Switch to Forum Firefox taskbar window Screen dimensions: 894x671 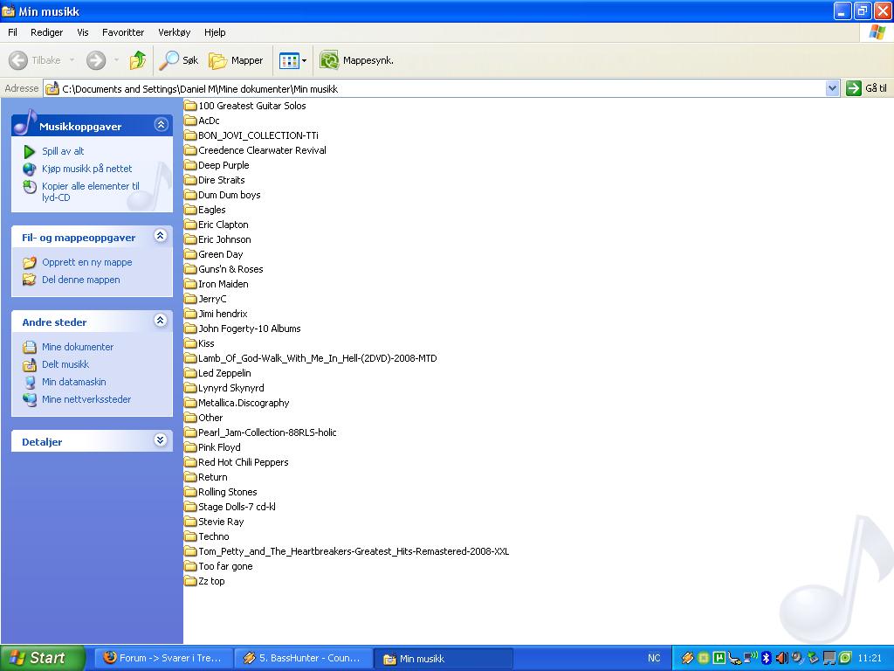pyautogui.click(x=163, y=658)
